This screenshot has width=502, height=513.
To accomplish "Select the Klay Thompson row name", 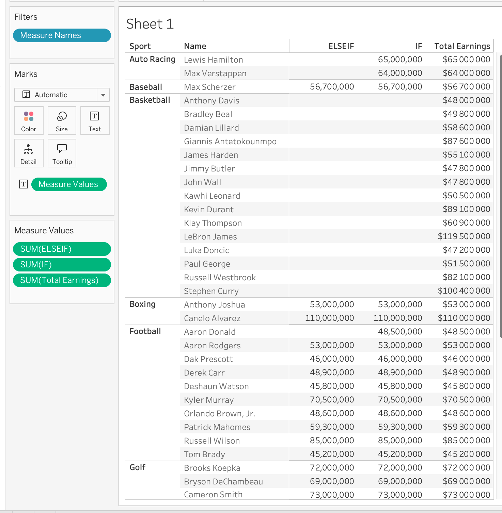I will tap(213, 223).
